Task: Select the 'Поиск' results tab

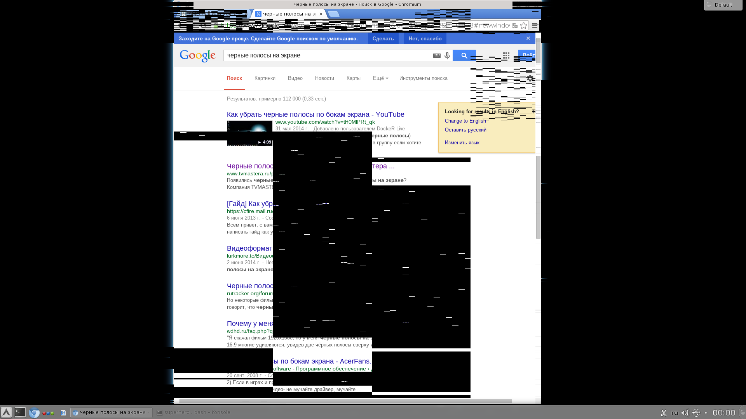Action: pyautogui.click(x=234, y=78)
